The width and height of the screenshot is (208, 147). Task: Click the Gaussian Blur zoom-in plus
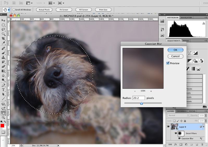pyautogui.click(x=151, y=91)
